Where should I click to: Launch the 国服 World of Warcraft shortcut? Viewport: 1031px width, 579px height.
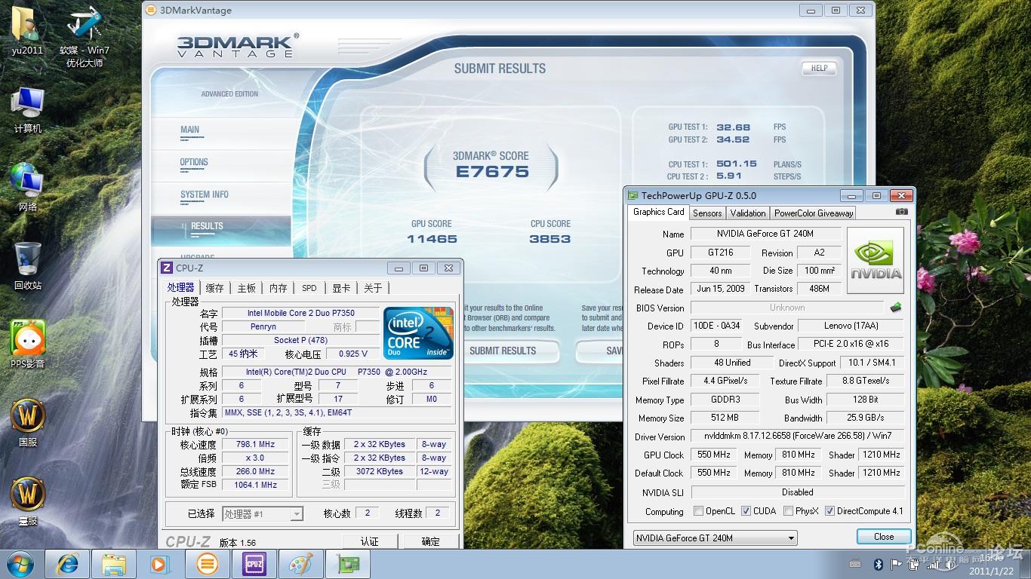pos(28,423)
